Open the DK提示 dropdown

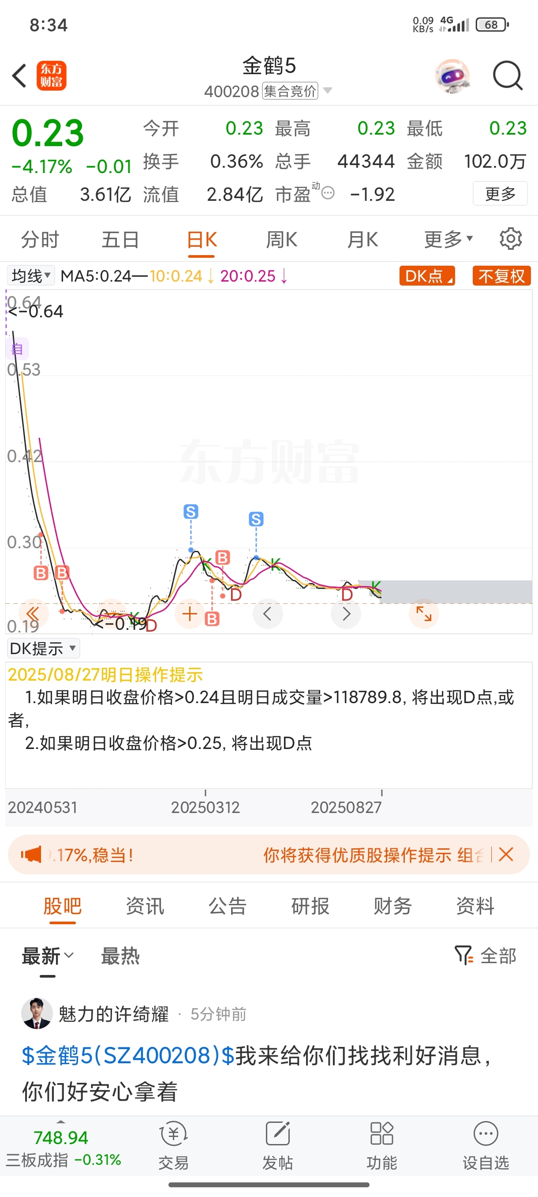(43, 648)
